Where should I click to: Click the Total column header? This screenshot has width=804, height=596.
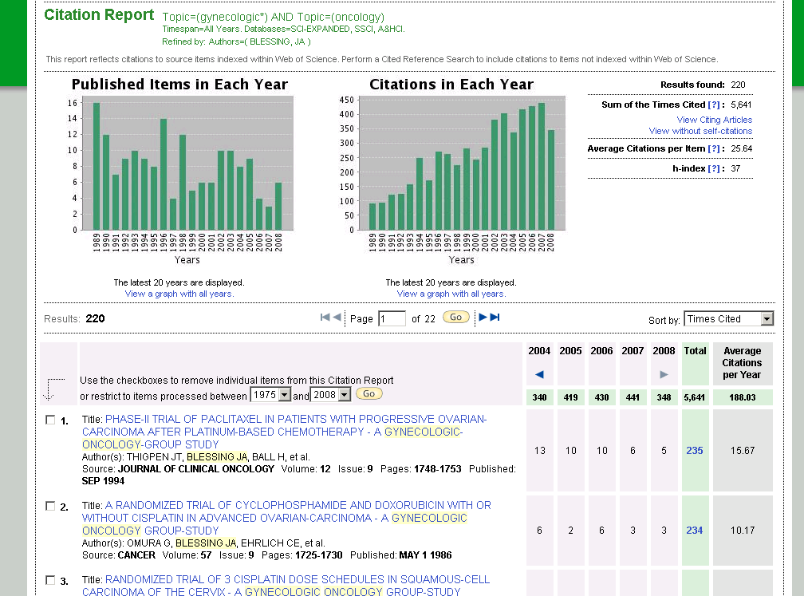click(695, 351)
